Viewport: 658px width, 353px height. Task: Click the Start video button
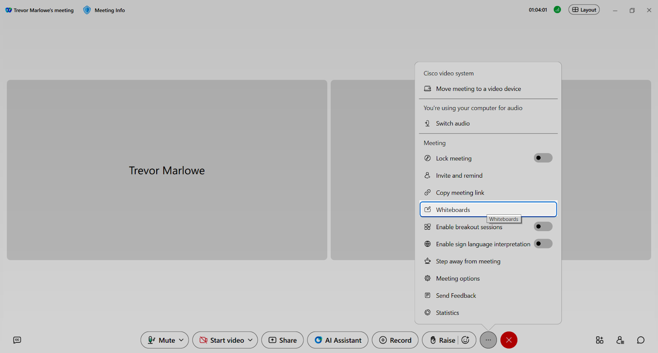click(x=222, y=340)
